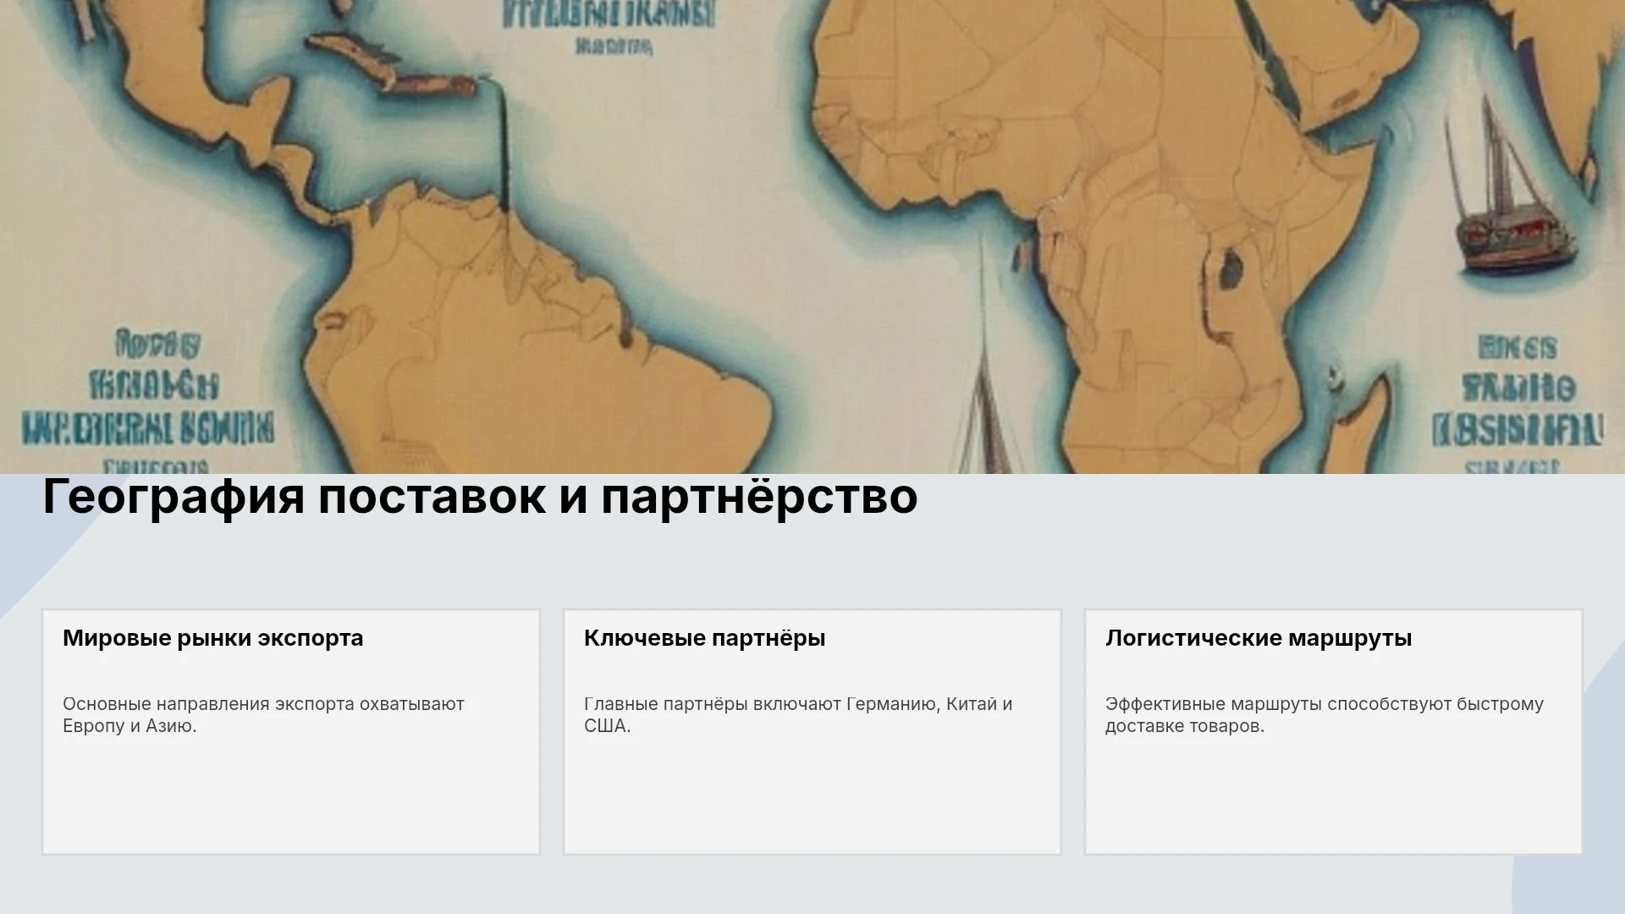The height and width of the screenshot is (914, 1625).
Task: Click empty area of the middle card
Action: [x=812, y=796]
